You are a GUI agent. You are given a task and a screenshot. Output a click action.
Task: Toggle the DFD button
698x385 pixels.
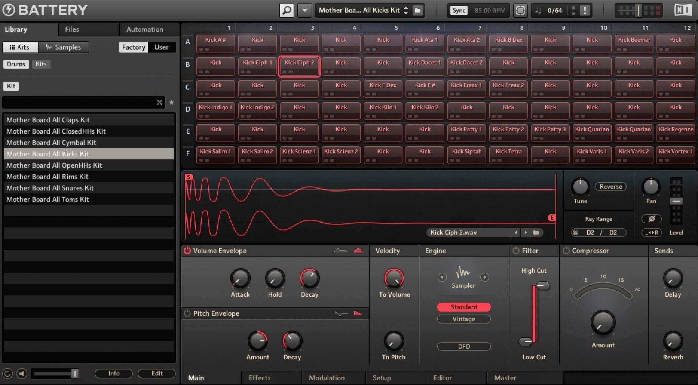click(464, 346)
